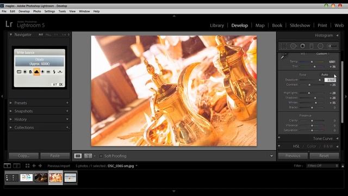Select the Red Eye Correction tool
Image resolution: width=348 pixels, height=196 pixels.
tap(302, 46)
